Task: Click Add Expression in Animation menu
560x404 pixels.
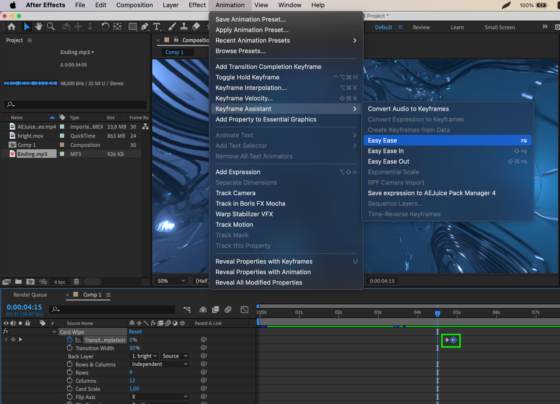Action: point(238,172)
